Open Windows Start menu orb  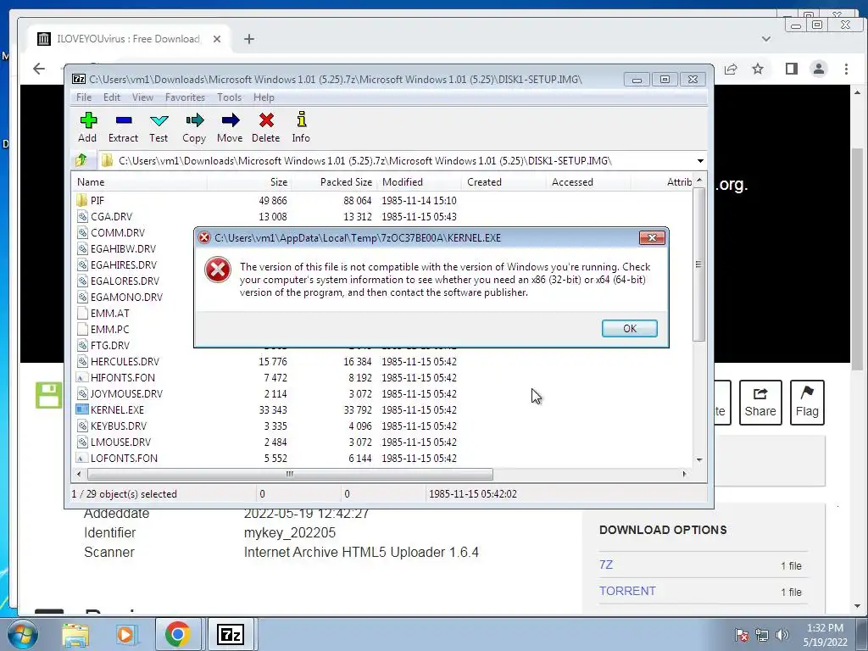(21, 634)
